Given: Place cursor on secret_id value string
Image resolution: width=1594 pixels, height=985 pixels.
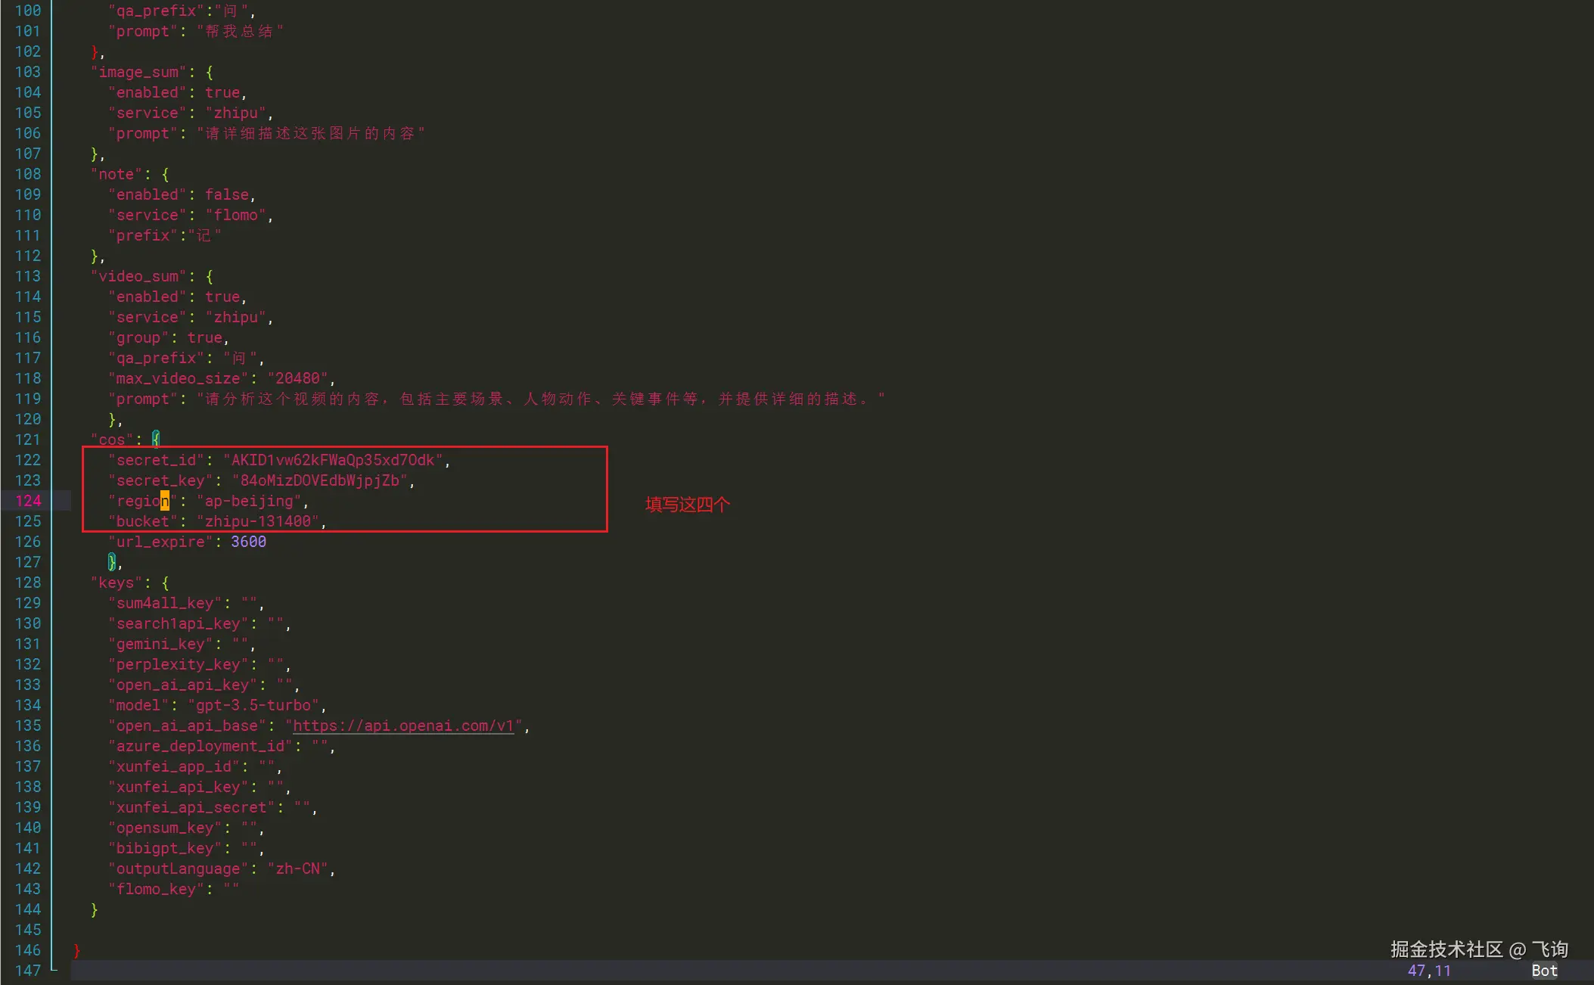Looking at the screenshot, I should pyautogui.click(x=333, y=460).
